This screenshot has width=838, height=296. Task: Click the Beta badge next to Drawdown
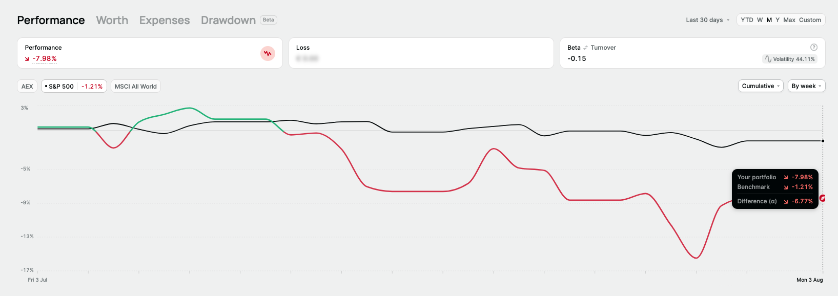[269, 20]
